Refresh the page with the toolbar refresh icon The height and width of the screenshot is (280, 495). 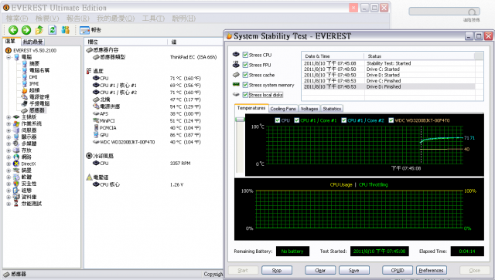point(53,30)
